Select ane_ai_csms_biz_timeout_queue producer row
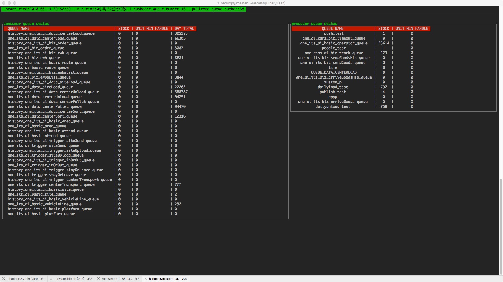 334,38
